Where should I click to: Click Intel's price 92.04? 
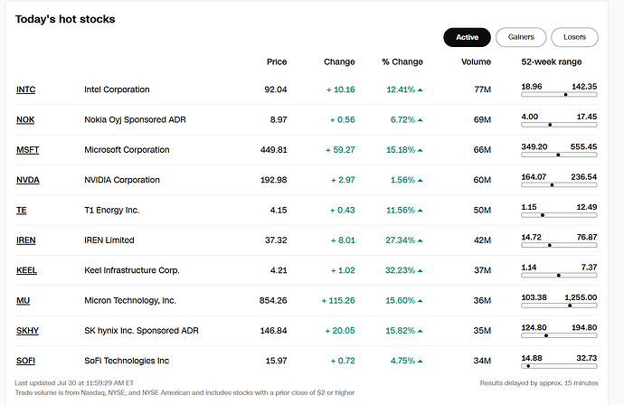276,89
